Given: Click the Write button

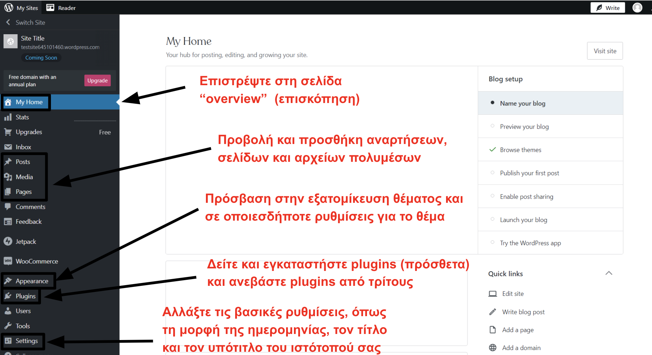Looking at the screenshot, I should [x=608, y=7].
